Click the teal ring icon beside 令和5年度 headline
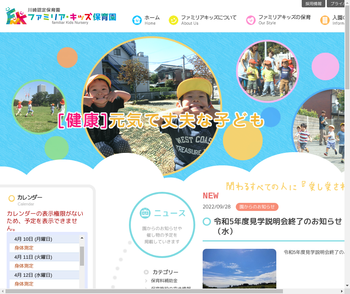The width and height of the screenshot is (350, 294). (207, 221)
